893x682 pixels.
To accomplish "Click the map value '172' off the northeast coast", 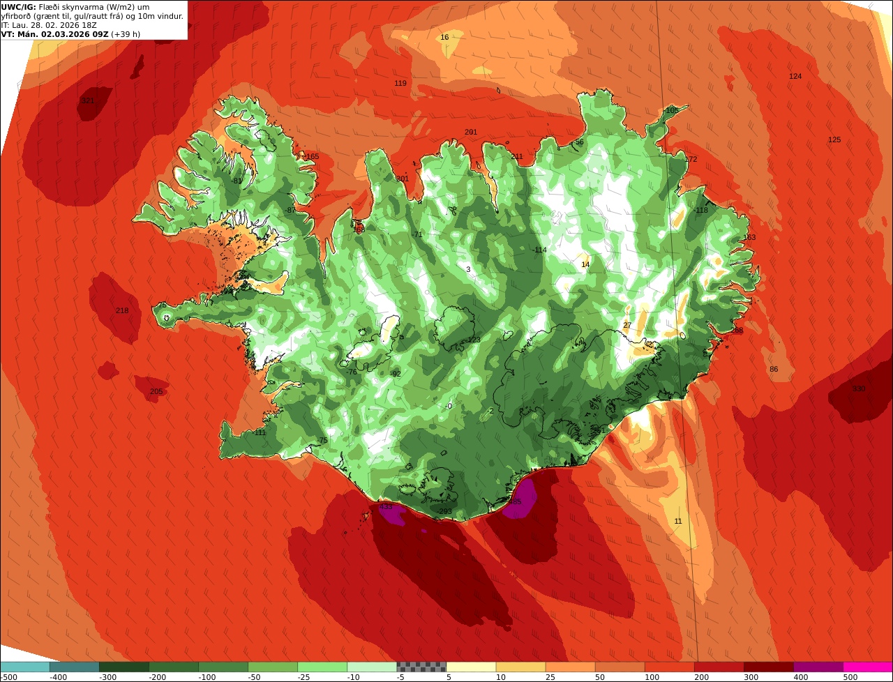I will point(691,160).
